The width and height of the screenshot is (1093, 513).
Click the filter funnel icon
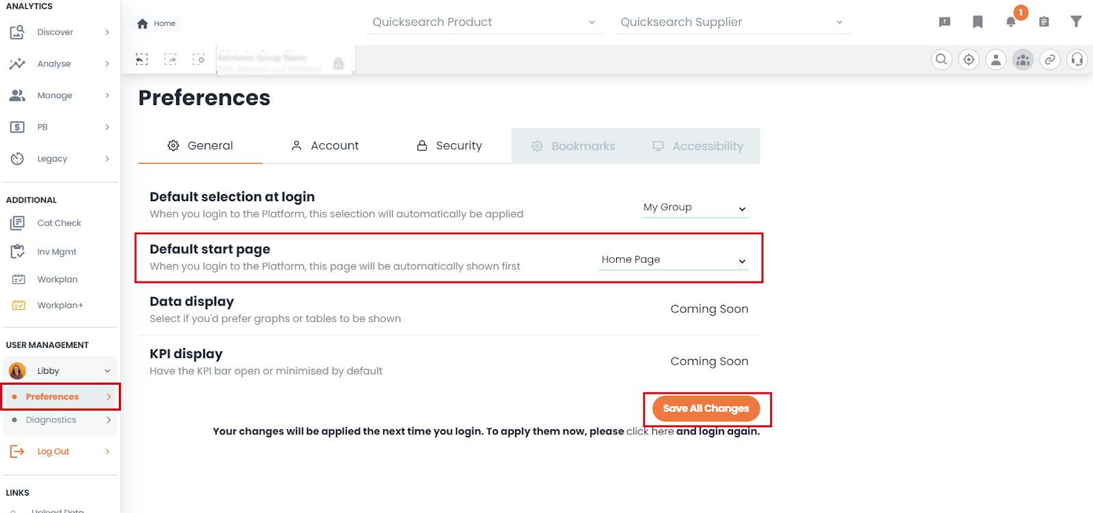click(1076, 22)
